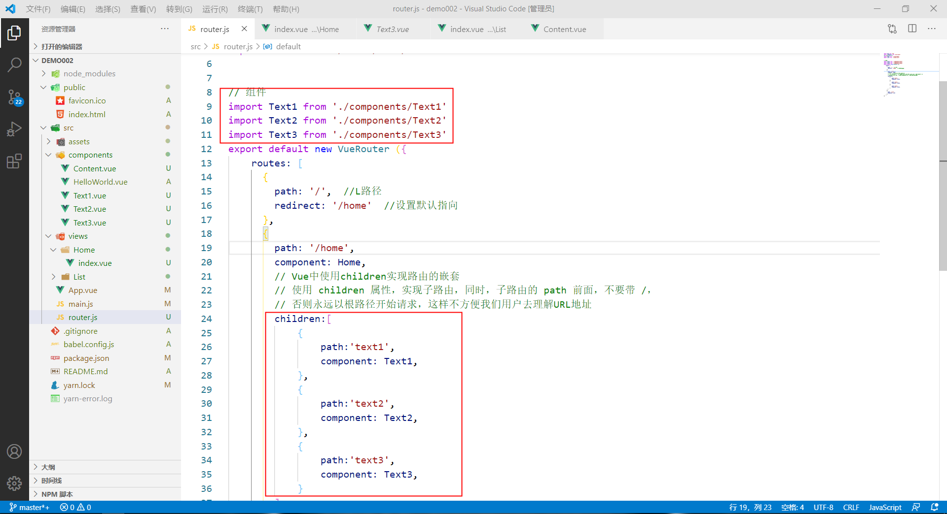Screen dimensions: 947x514
Task: Open the 编辑(E) menu
Action: click(73, 9)
